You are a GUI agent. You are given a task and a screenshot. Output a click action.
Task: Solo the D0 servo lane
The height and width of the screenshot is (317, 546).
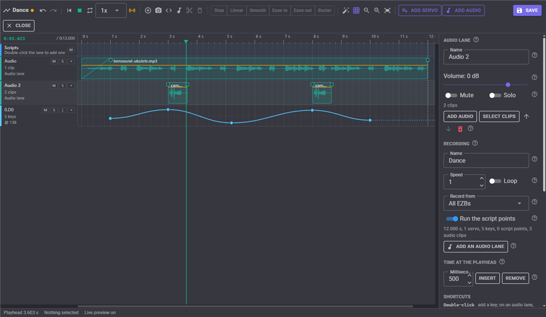(54, 110)
